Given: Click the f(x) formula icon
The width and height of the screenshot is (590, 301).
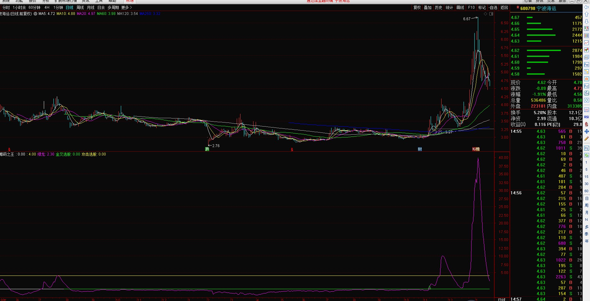Looking at the screenshot, I should coord(586,93).
